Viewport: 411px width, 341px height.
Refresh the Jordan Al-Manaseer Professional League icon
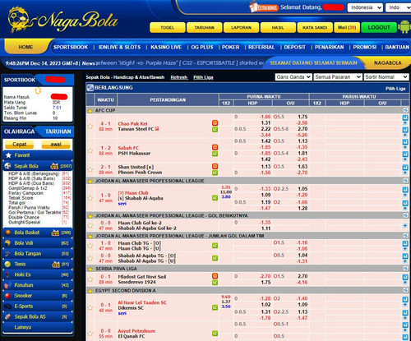click(405, 181)
